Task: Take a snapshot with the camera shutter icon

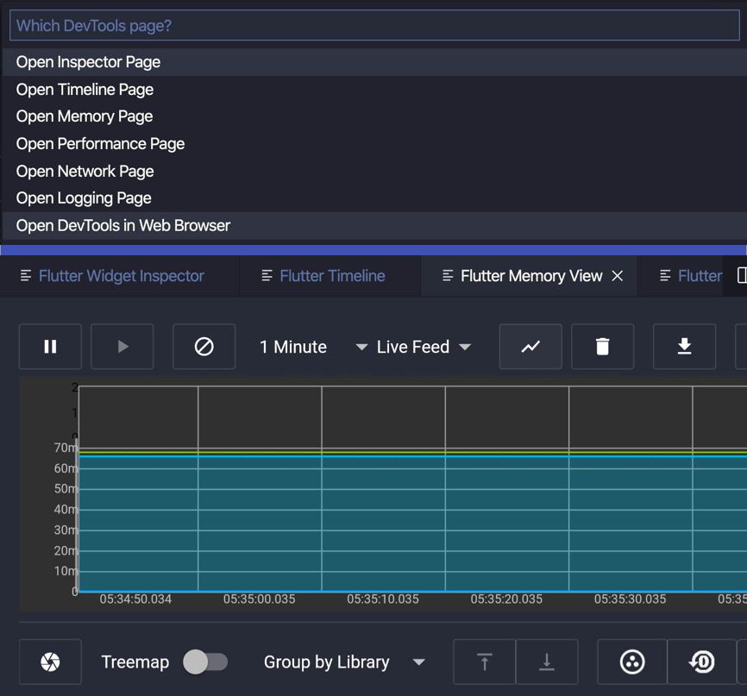Action: coord(50,662)
